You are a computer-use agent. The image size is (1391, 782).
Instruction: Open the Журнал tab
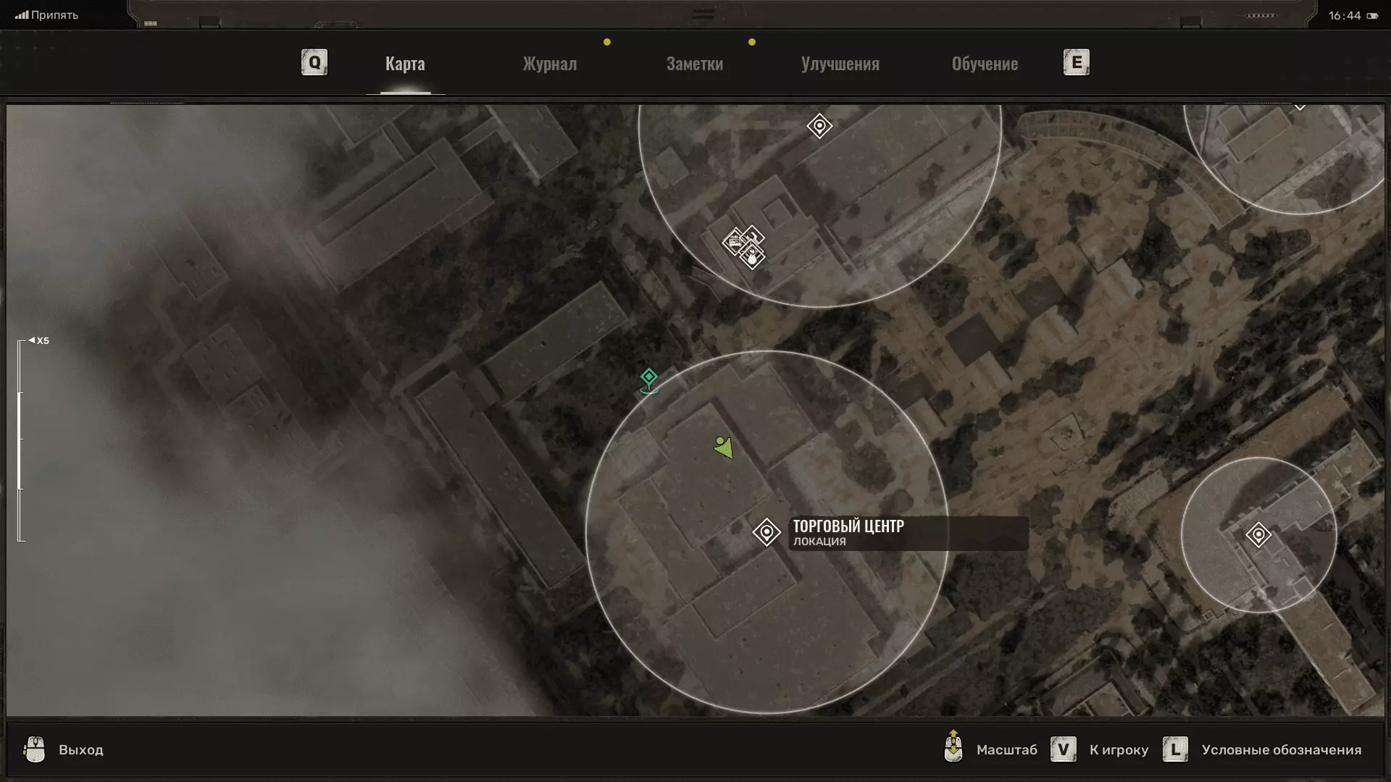coord(550,64)
